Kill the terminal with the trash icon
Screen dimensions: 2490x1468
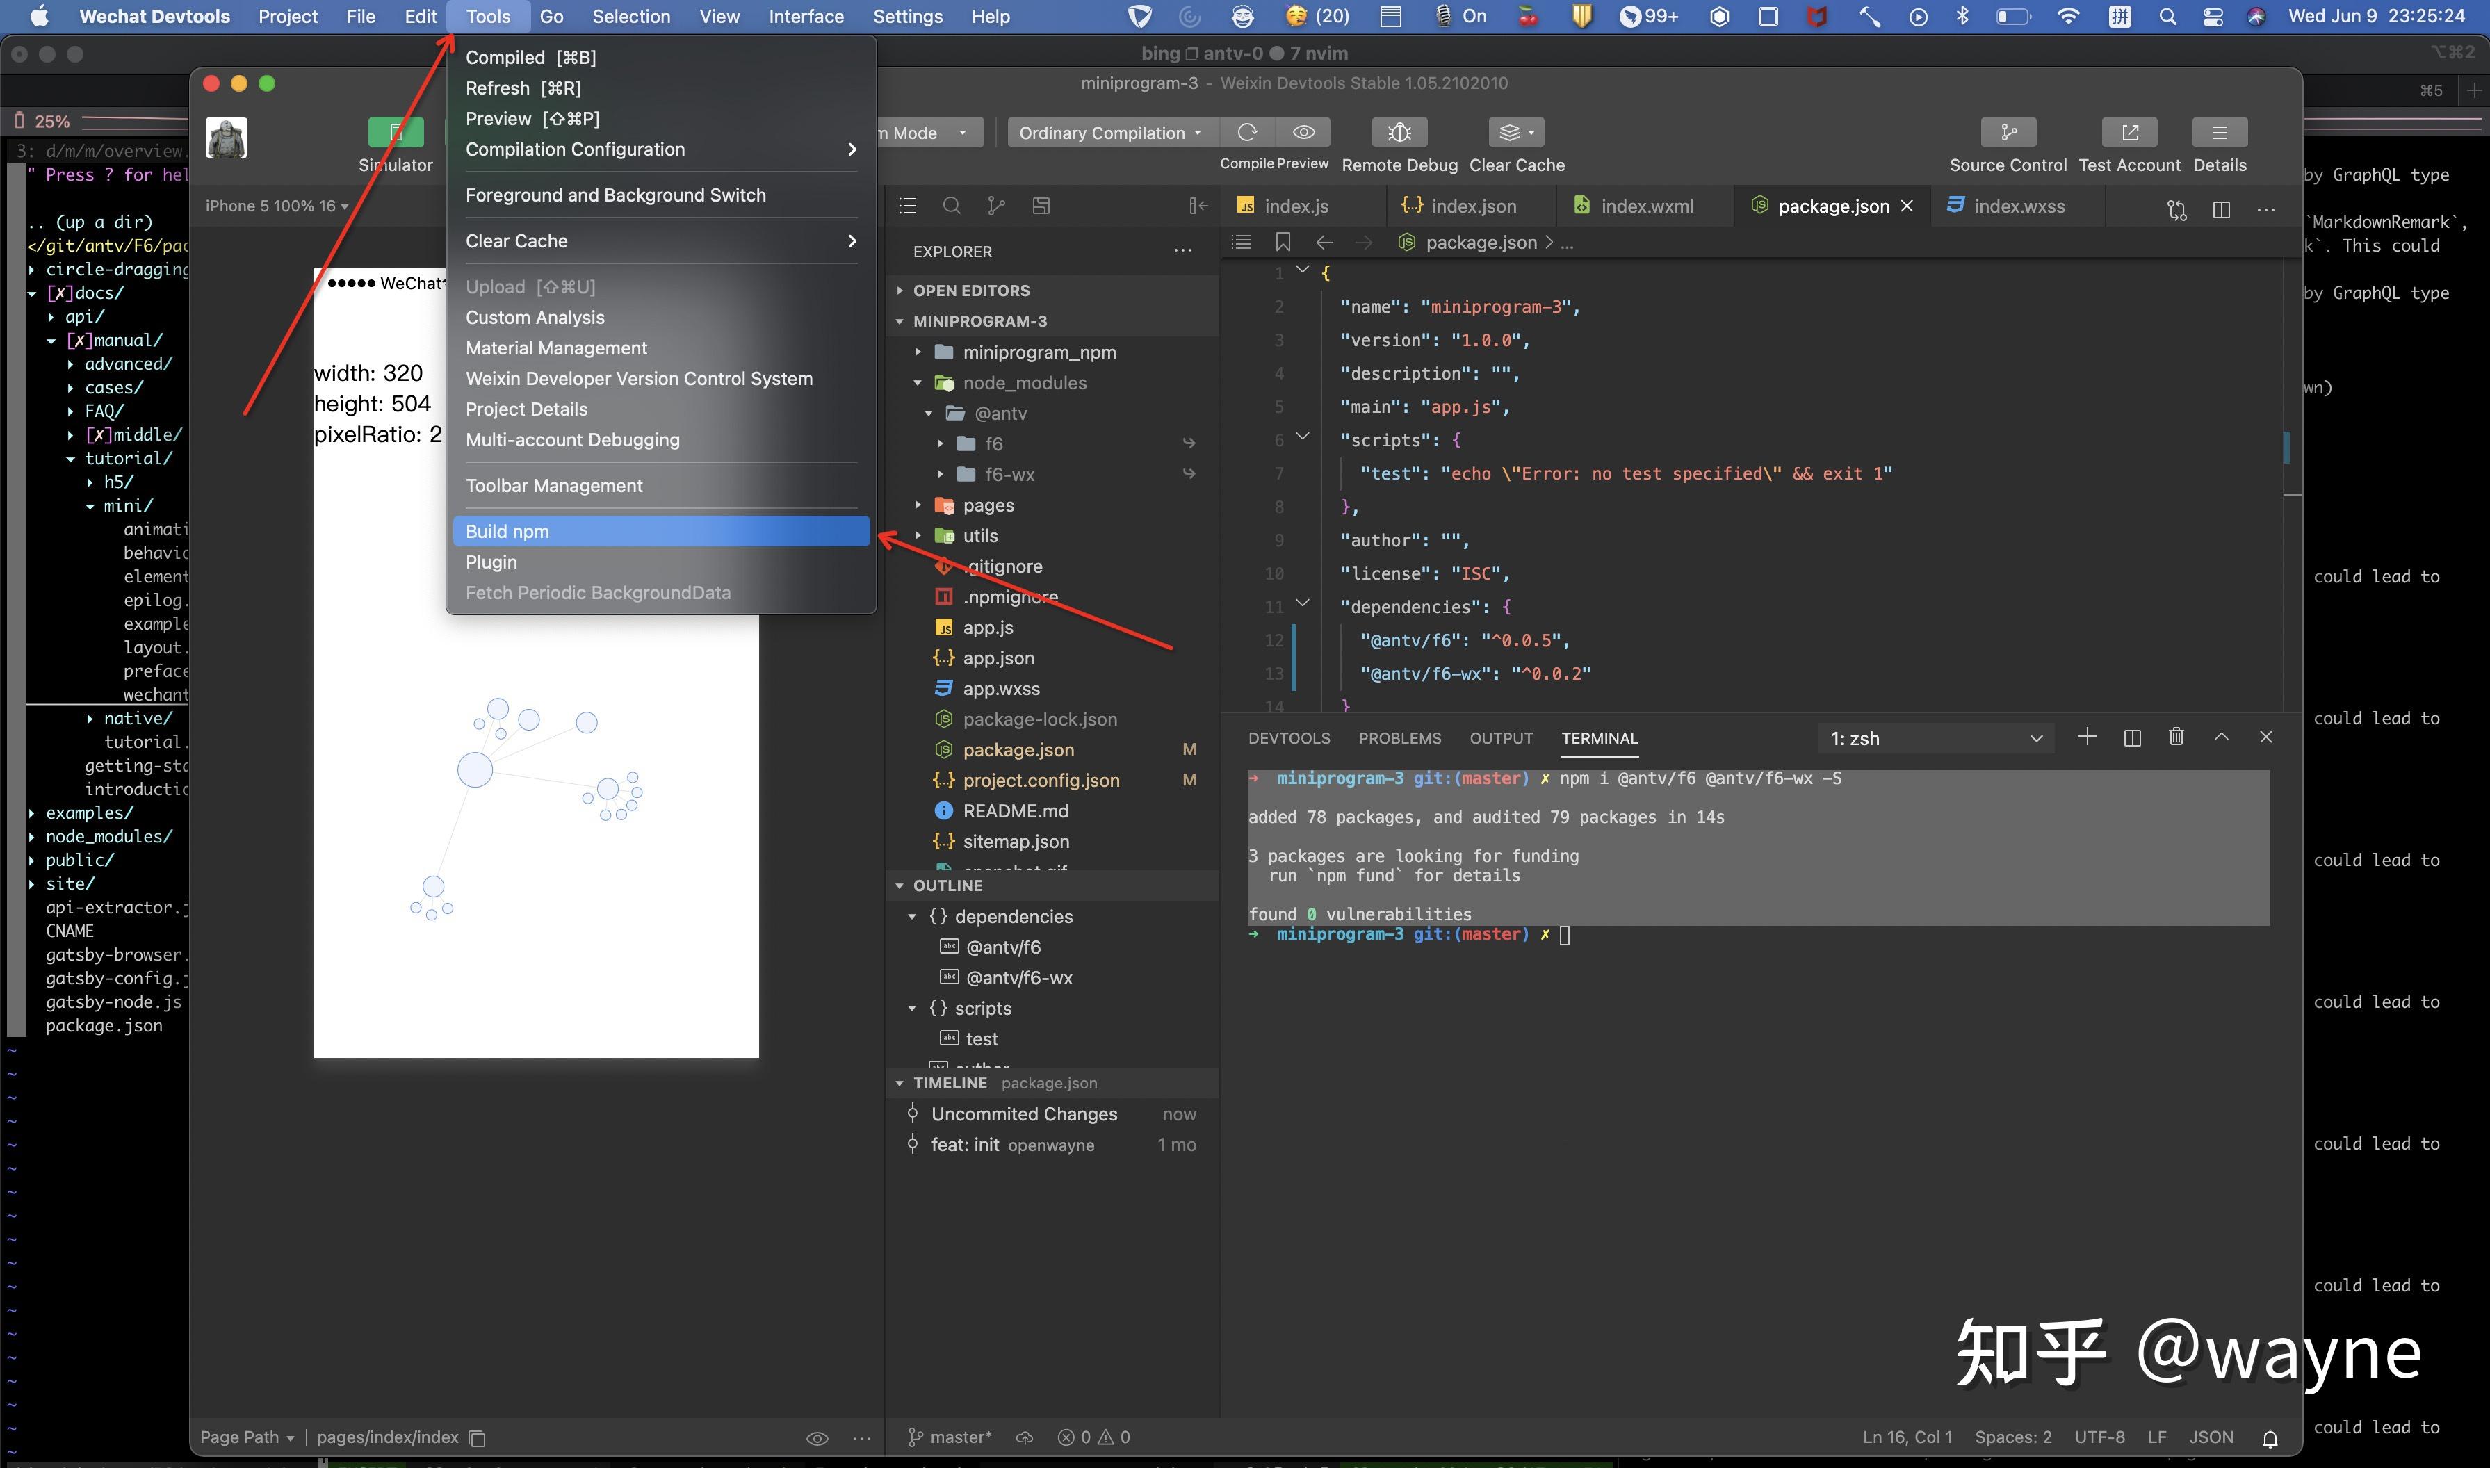pos(2175,737)
